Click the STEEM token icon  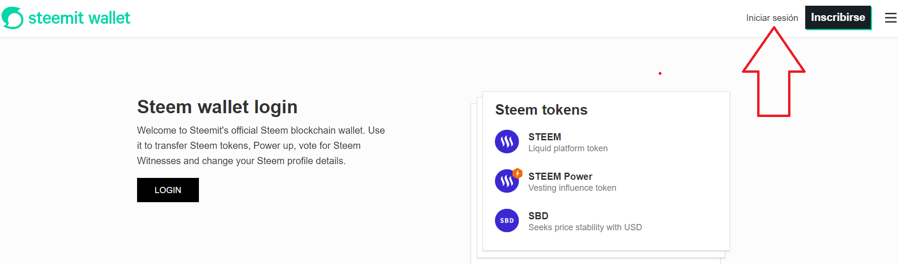pyautogui.click(x=507, y=142)
